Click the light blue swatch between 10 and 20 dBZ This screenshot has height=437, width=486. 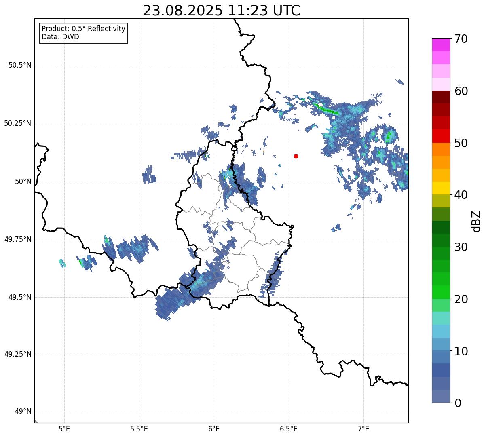tap(441, 331)
